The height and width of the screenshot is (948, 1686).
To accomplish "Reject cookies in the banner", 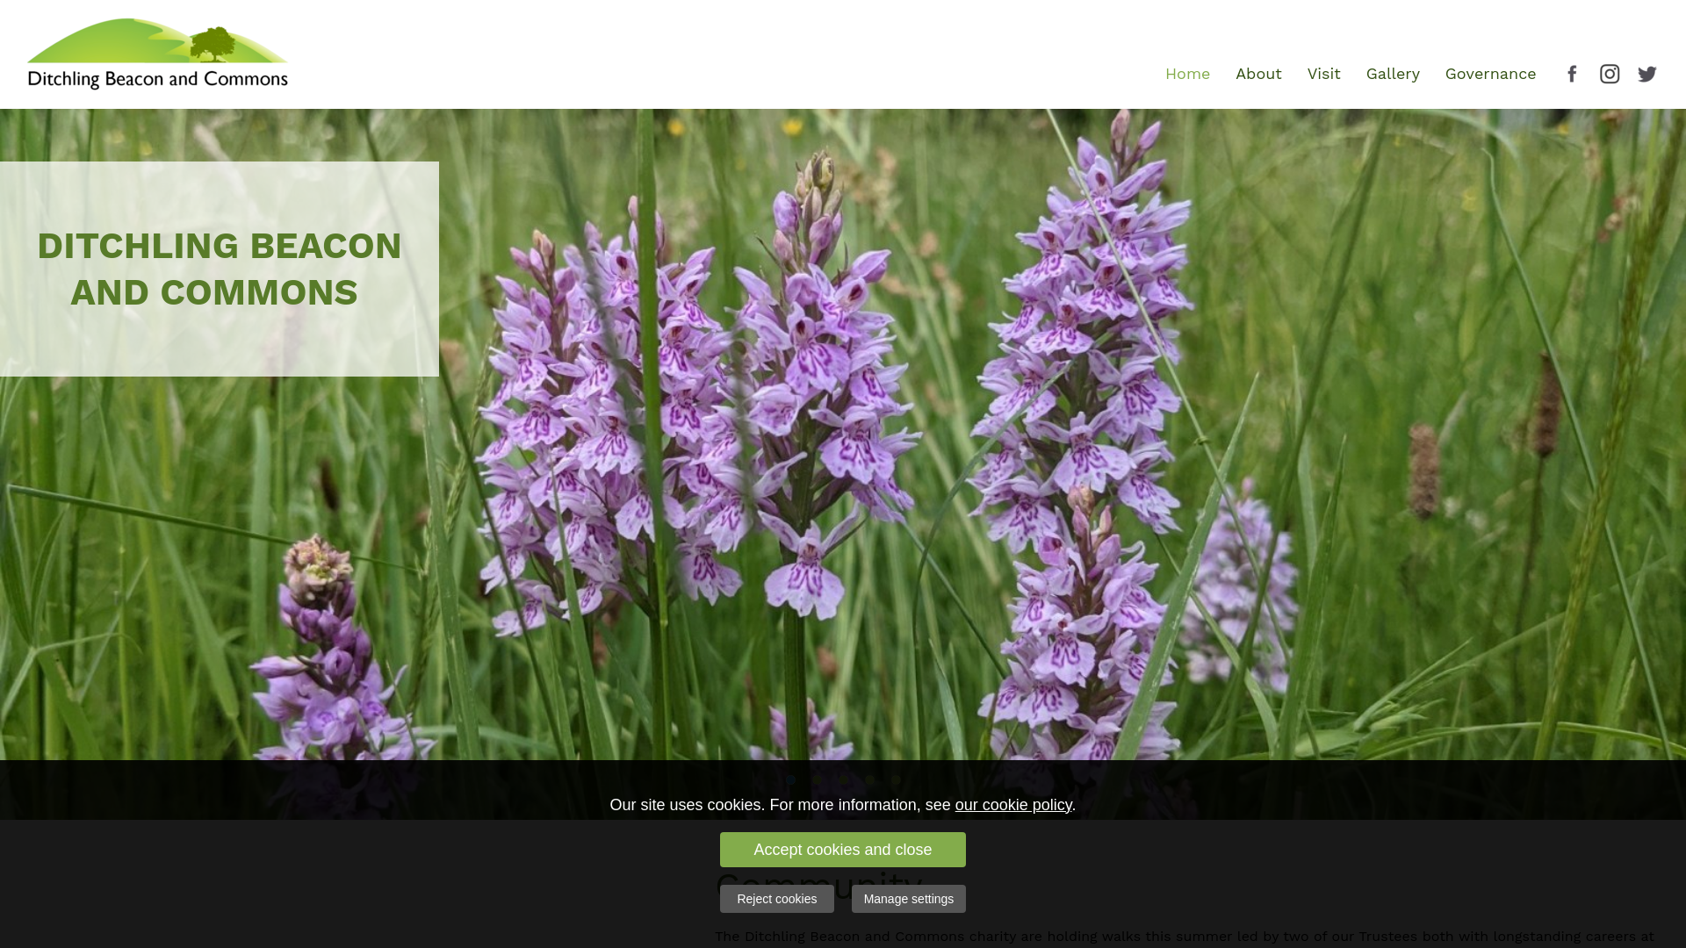I will tap(777, 899).
